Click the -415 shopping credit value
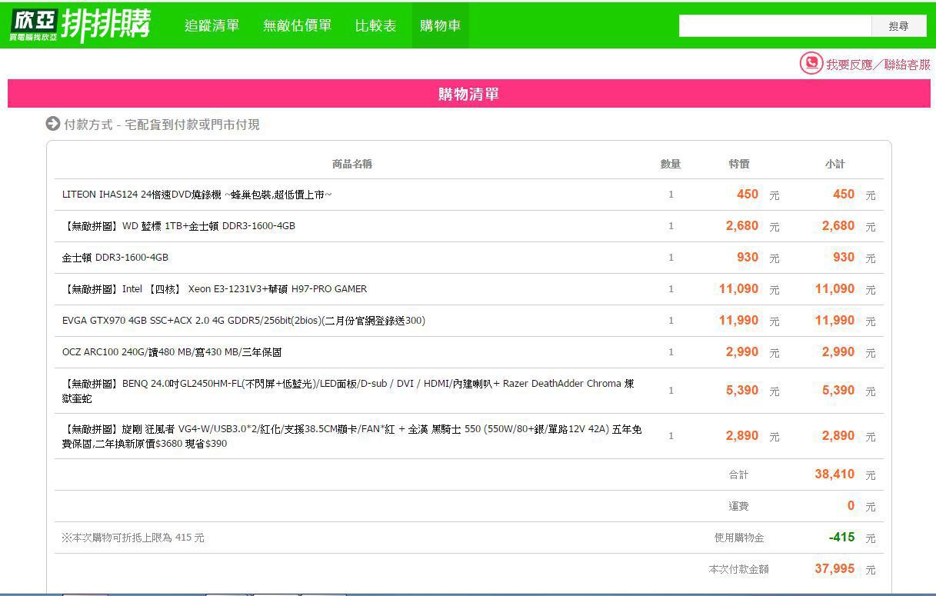Viewport: 936px width, 596px height. coord(842,538)
